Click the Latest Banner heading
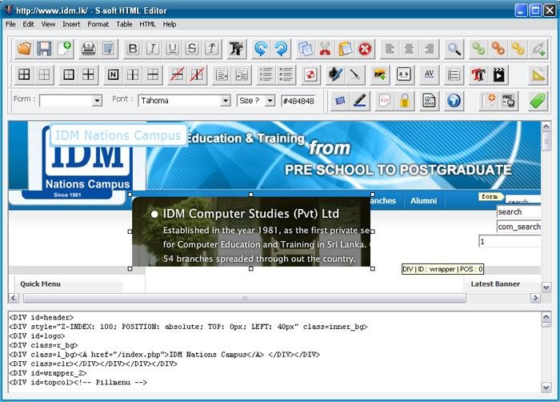Screen dimensions: 560x402 [495, 284]
